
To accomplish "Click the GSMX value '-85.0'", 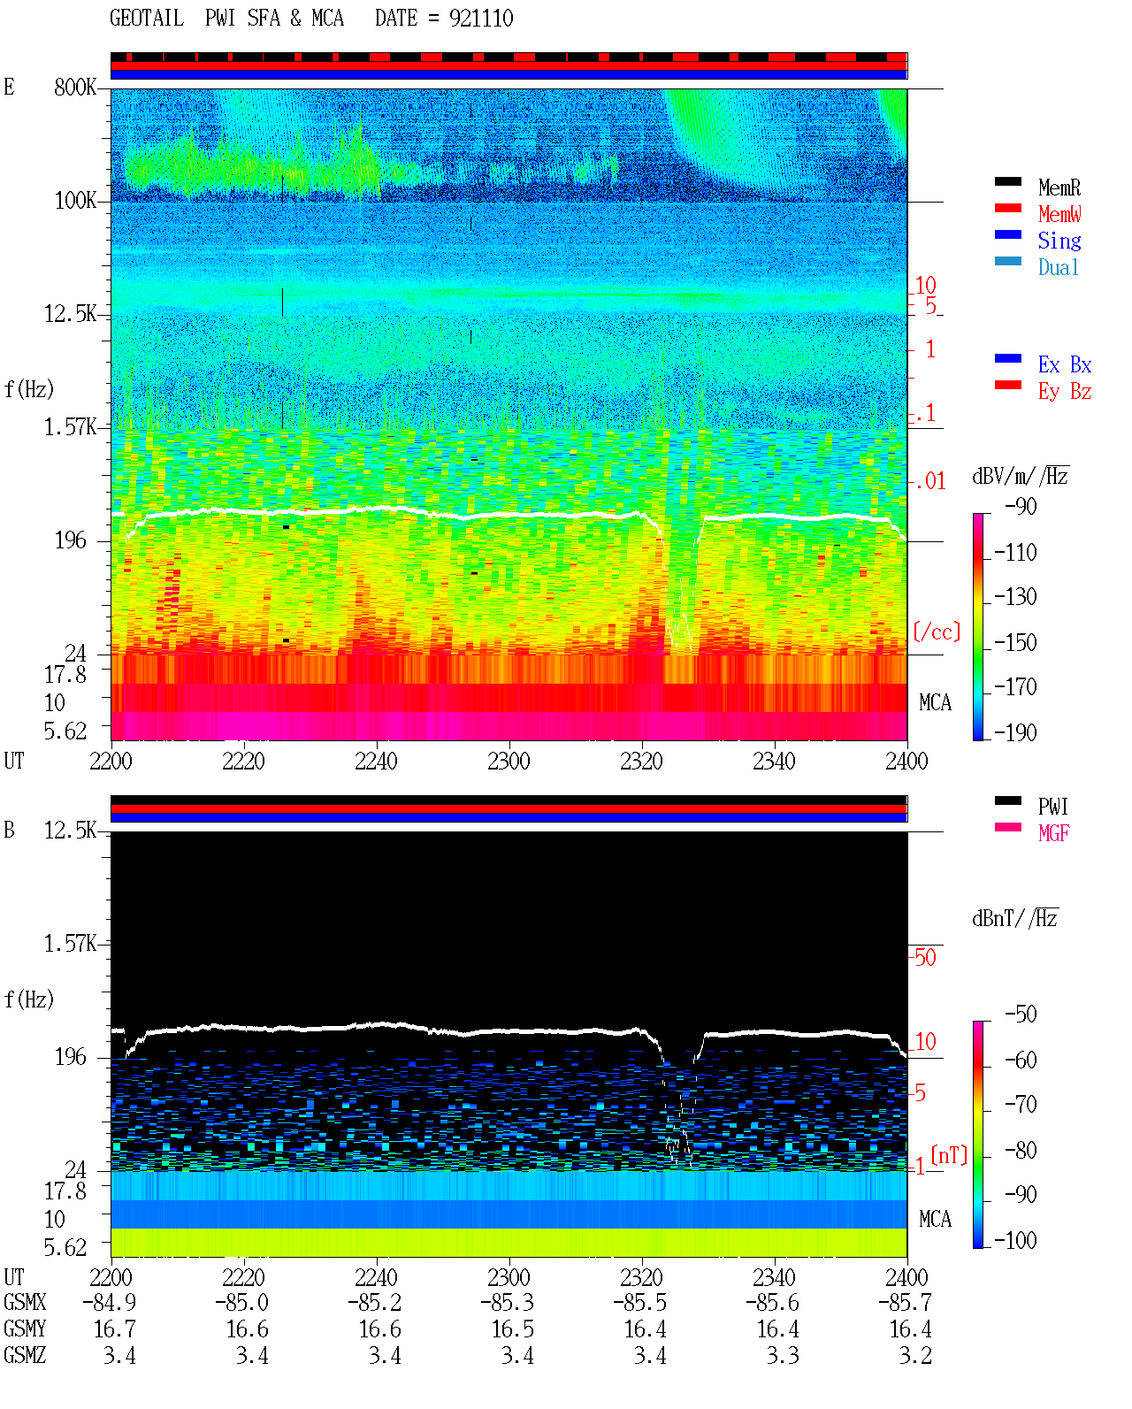I will [242, 1303].
